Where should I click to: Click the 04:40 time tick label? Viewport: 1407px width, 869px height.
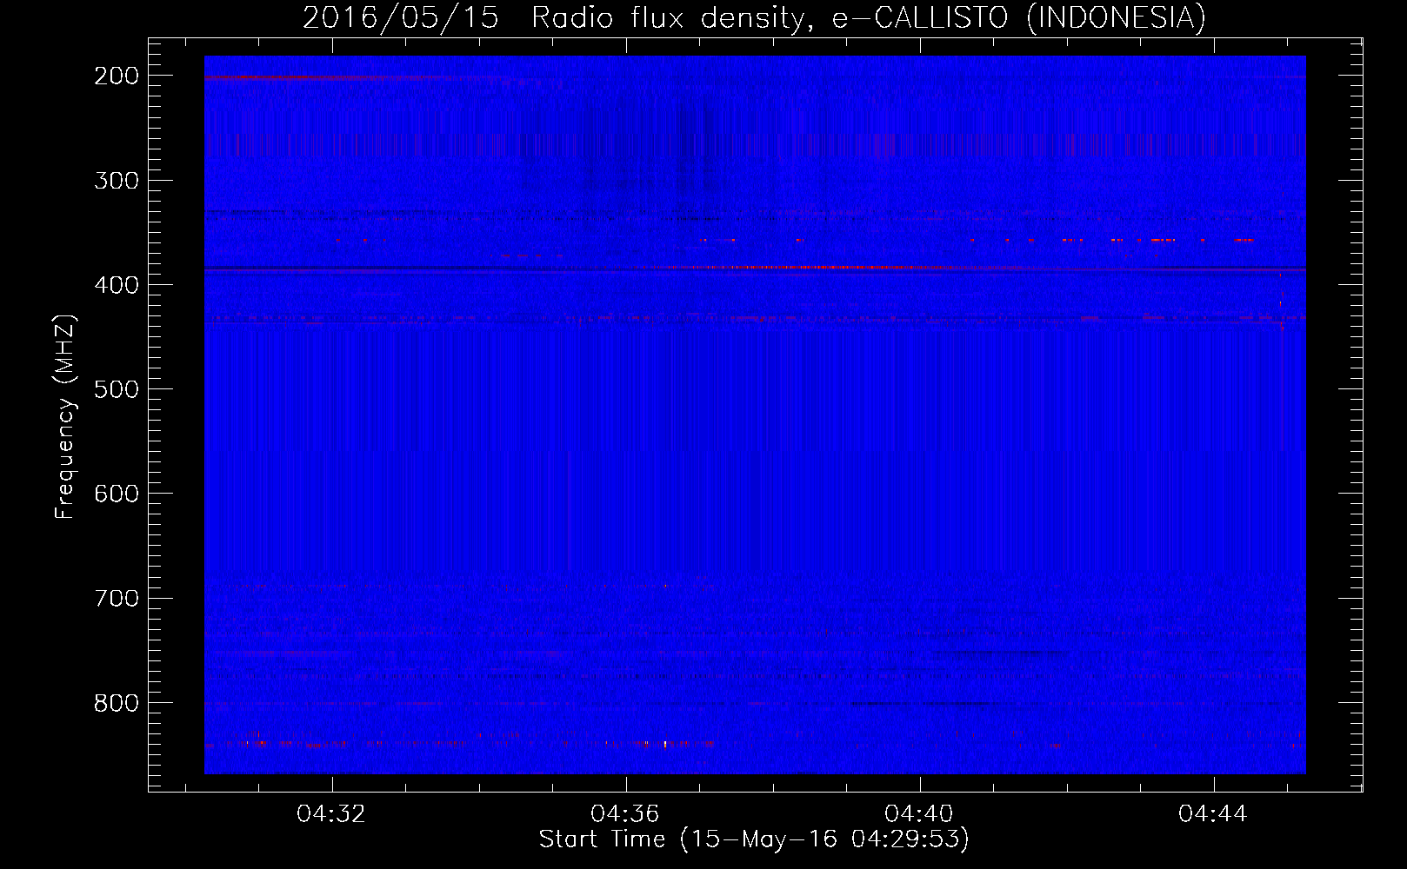(919, 813)
